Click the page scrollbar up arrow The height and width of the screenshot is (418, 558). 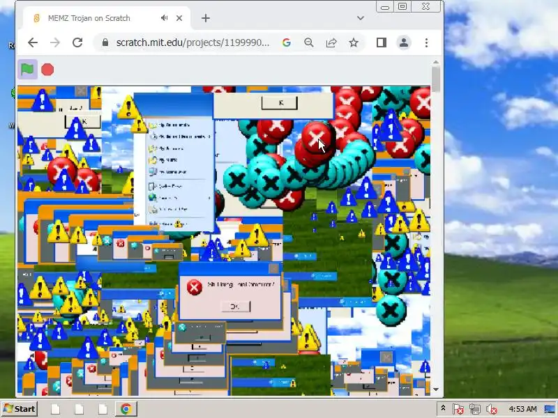[x=436, y=63]
